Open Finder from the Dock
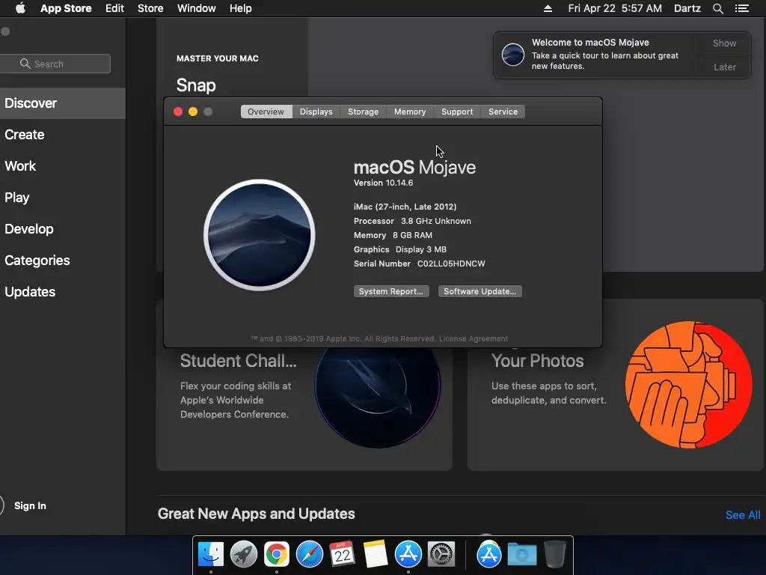The width and height of the screenshot is (766, 575). [x=211, y=554]
